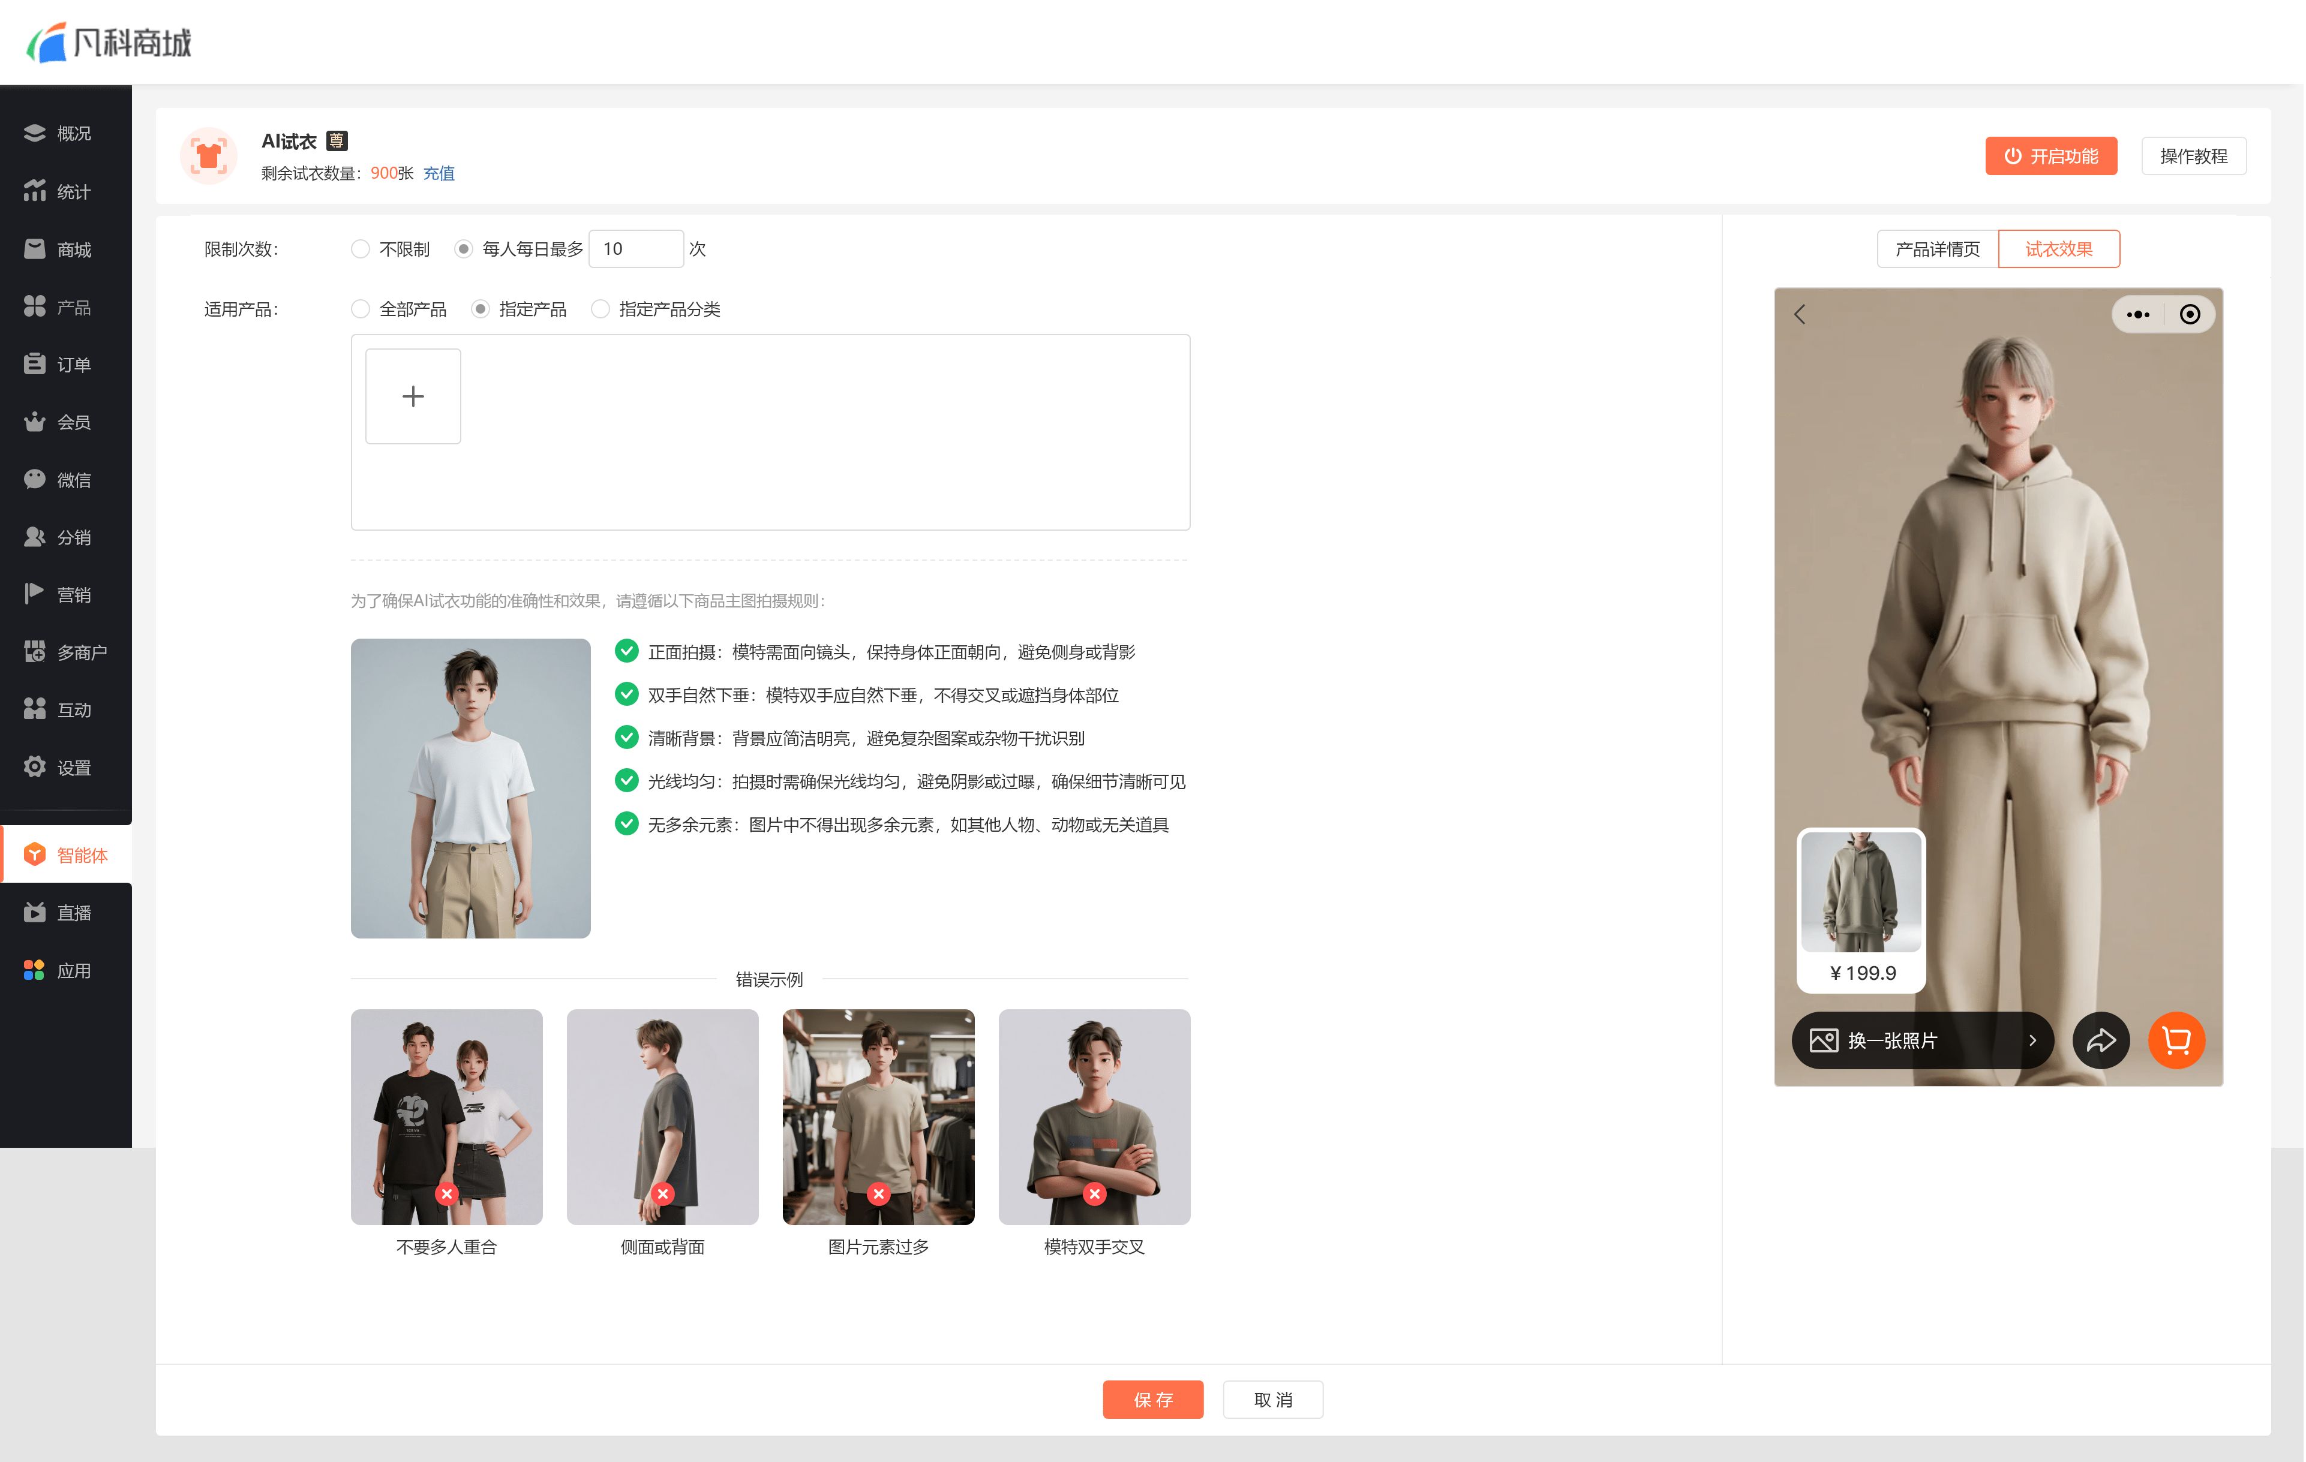Click the 保存 save button
This screenshot has height=1462, width=2306.
1152,1399
